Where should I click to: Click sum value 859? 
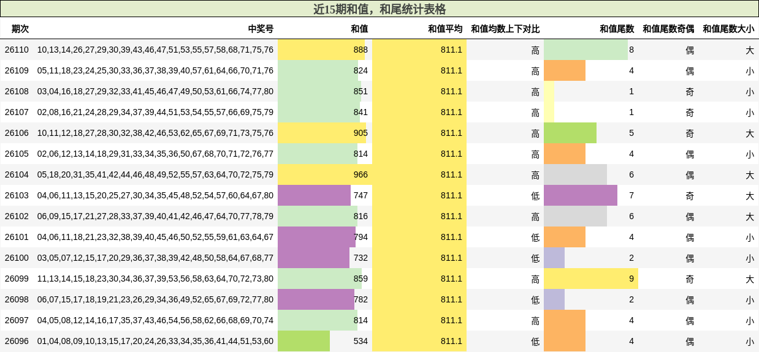click(360, 279)
